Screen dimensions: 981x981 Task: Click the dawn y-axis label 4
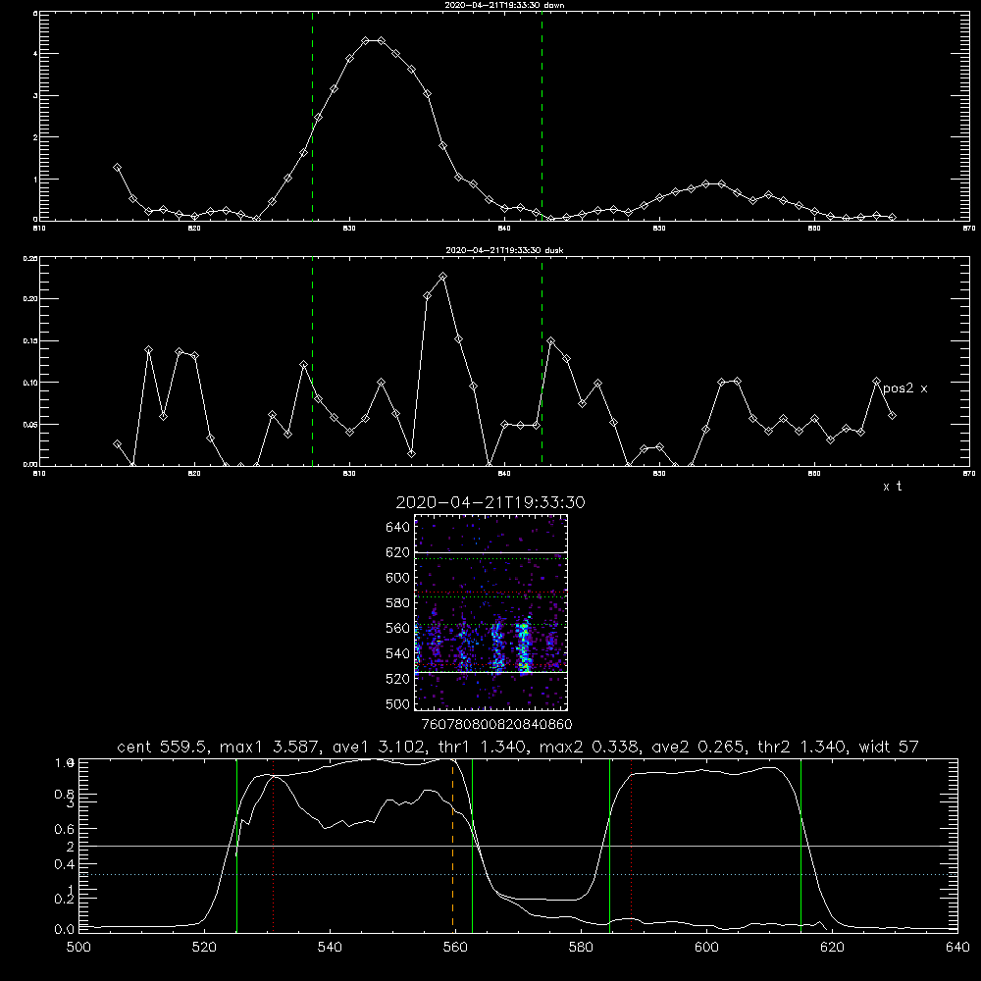click(x=35, y=54)
